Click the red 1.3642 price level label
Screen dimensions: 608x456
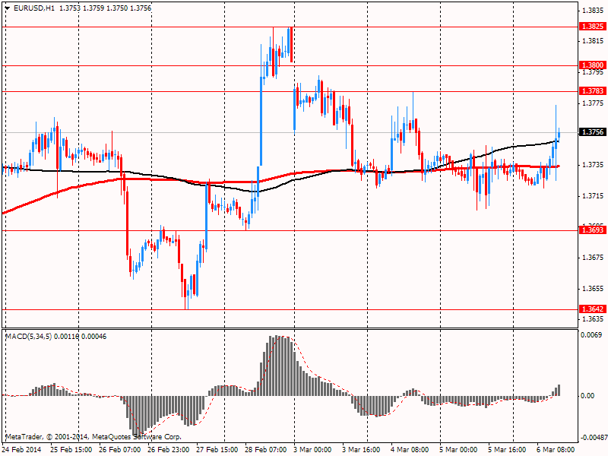click(x=592, y=309)
